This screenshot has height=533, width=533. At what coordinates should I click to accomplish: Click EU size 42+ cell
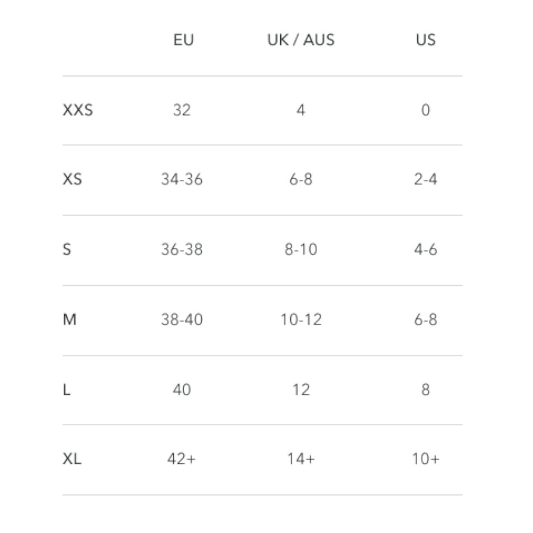pyautogui.click(x=182, y=459)
